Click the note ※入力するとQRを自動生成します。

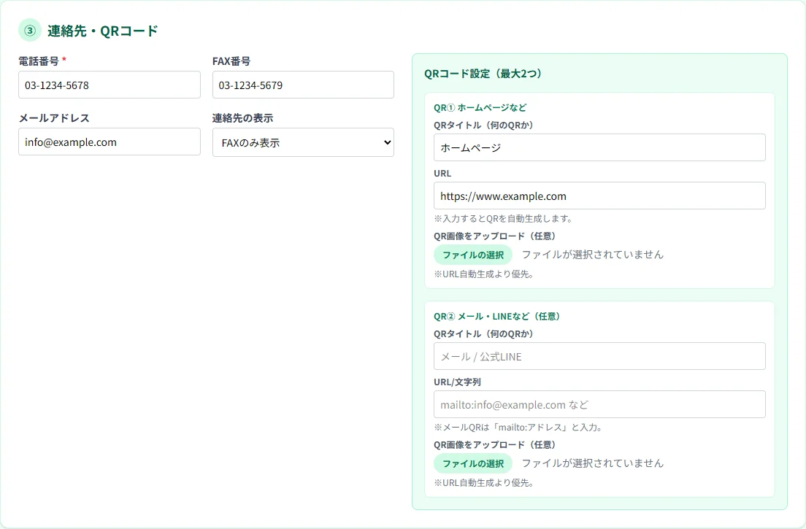tap(503, 218)
